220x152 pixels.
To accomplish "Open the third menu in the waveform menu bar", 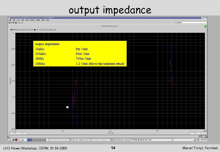I will tap(18, 20).
